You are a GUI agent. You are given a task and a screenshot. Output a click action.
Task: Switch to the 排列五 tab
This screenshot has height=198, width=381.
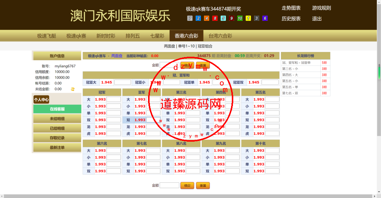(133, 36)
